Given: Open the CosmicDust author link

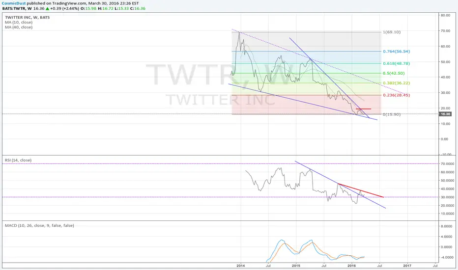Looking at the screenshot, I should [x=14, y=3].
